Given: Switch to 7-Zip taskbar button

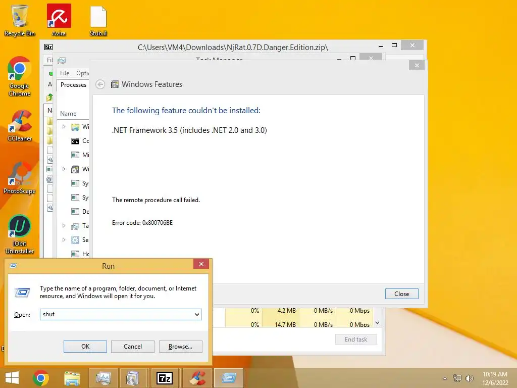Looking at the screenshot, I should (x=164, y=378).
